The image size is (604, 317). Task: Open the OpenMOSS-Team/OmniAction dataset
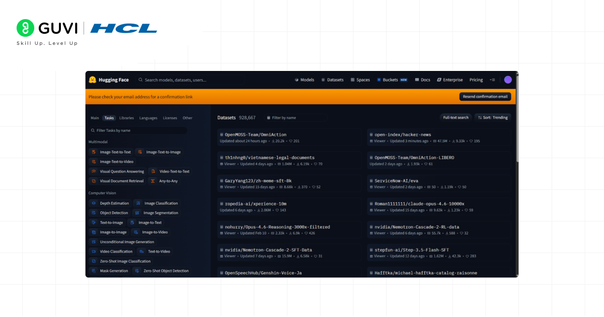pyautogui.click(x=289, y=137)
